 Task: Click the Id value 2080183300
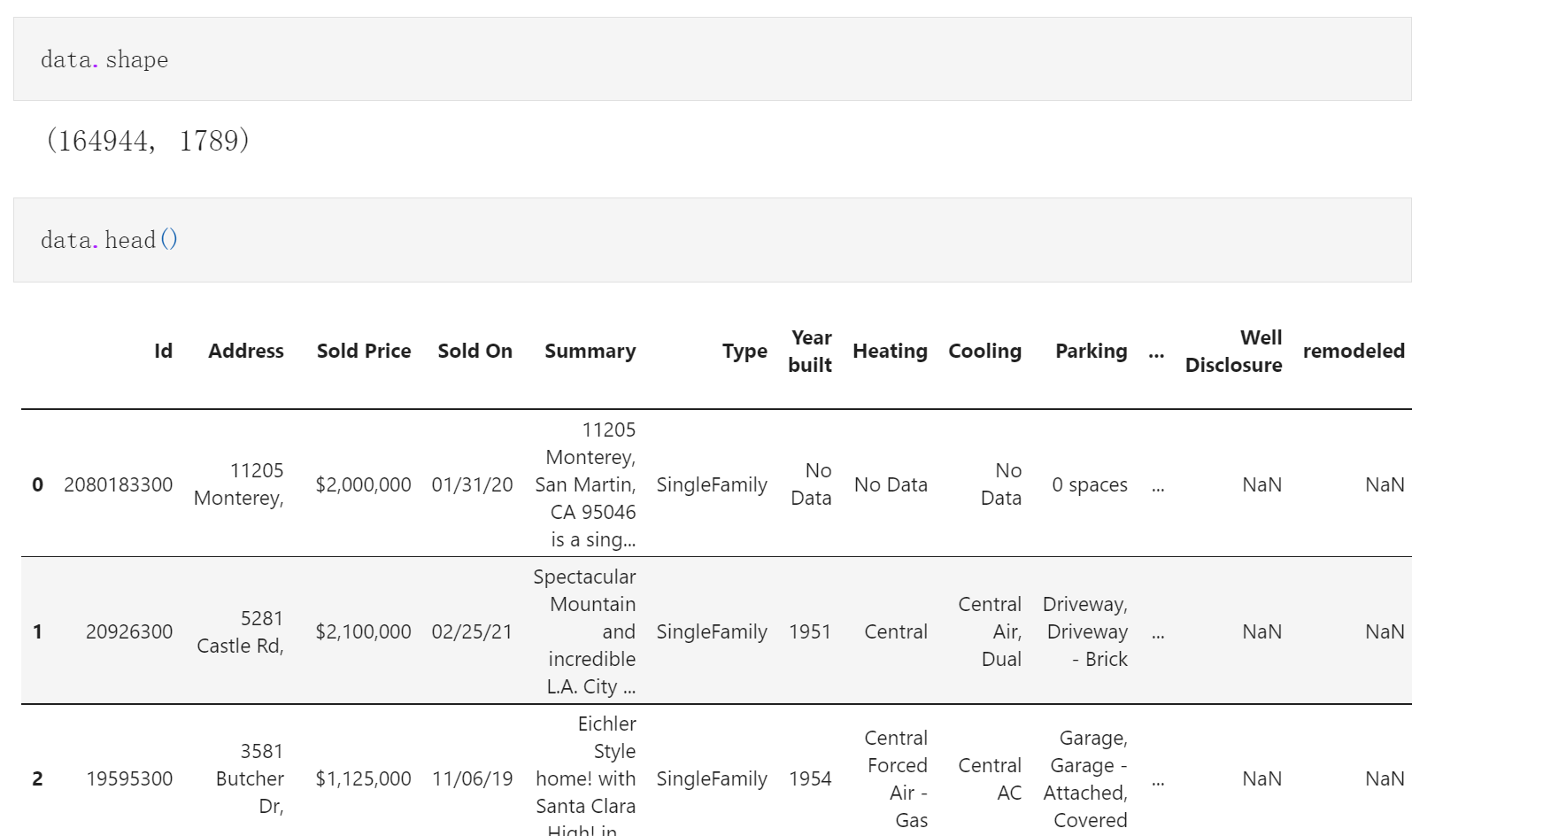coord(119,485)
